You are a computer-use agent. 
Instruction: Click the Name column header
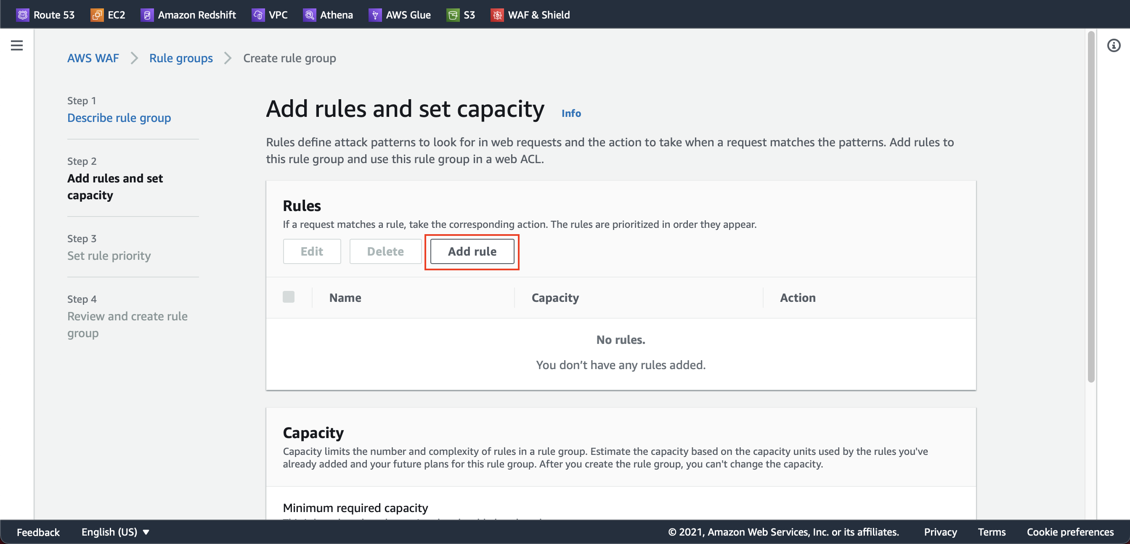[x=345, y=298]
